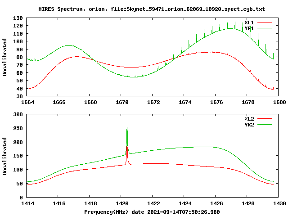Select the XL2 legend label

(x=249, y=119)
